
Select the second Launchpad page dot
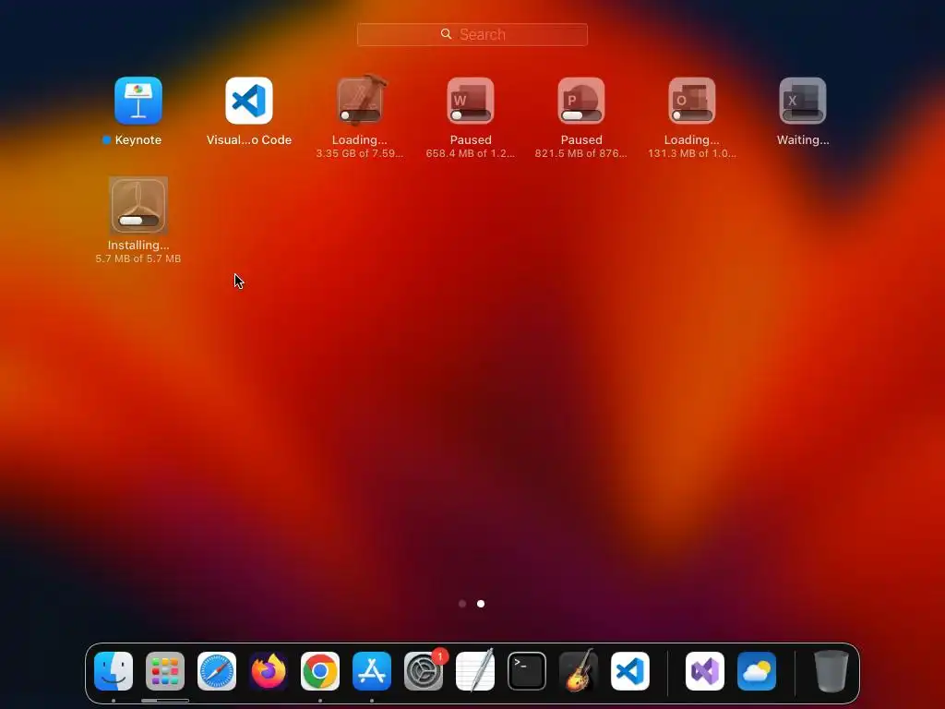(x=481, y=604)
